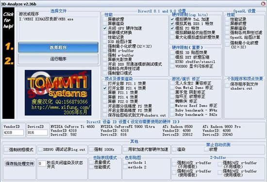Check 模拟 DXT 纹理压缩 option
This screenshot has width=267, height=182.
pos(172,57)
